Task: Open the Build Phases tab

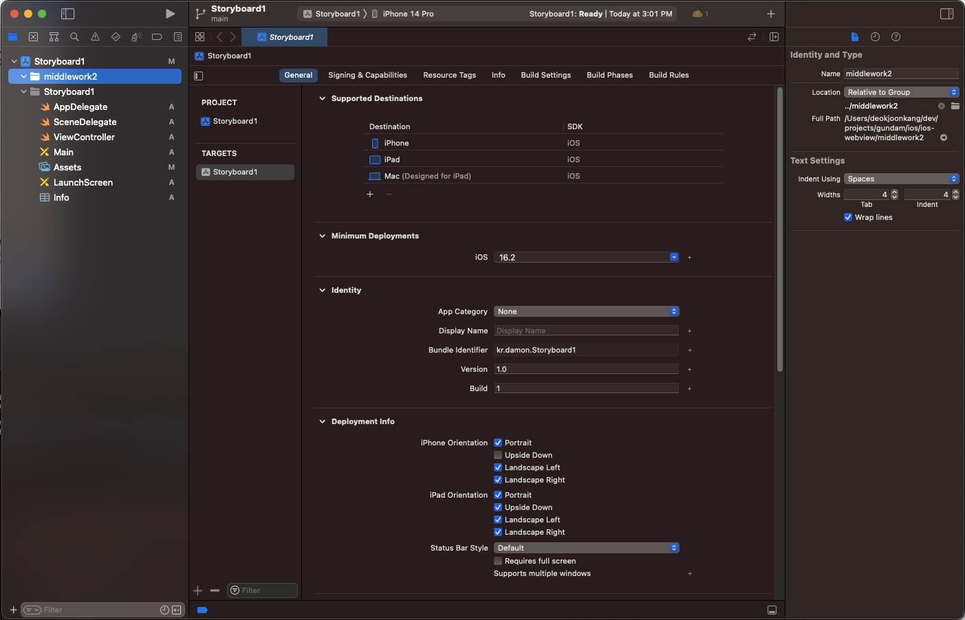Action: pos(609,75)
